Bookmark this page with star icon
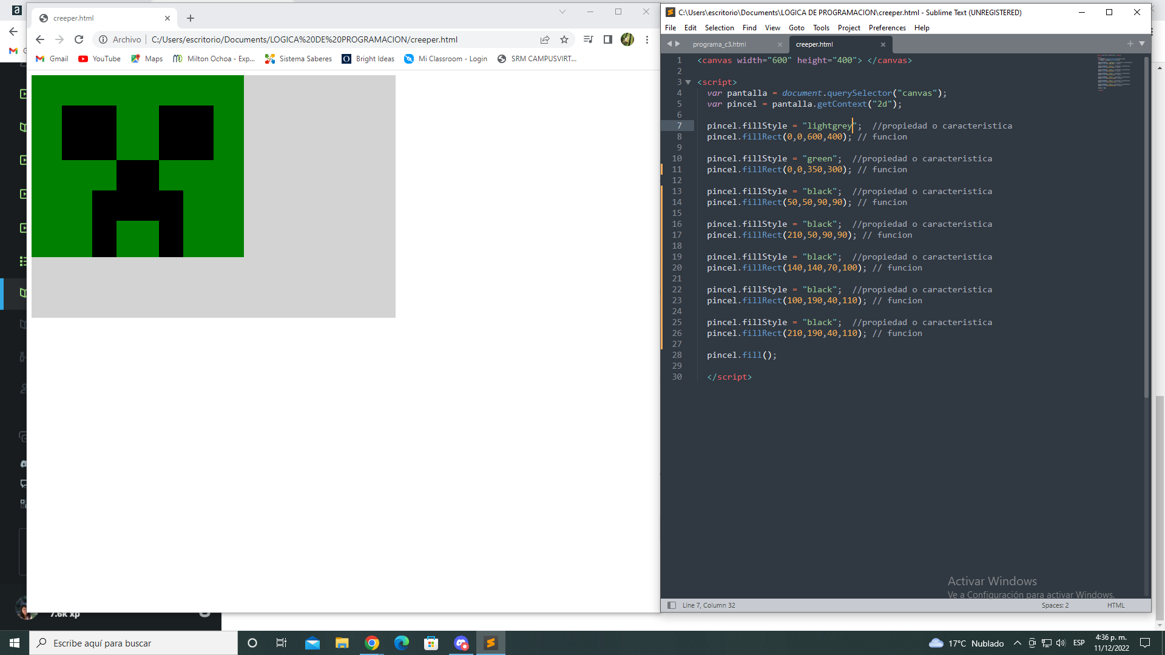Viewport: 1165px width, 655px height. (x=564, y=39)
